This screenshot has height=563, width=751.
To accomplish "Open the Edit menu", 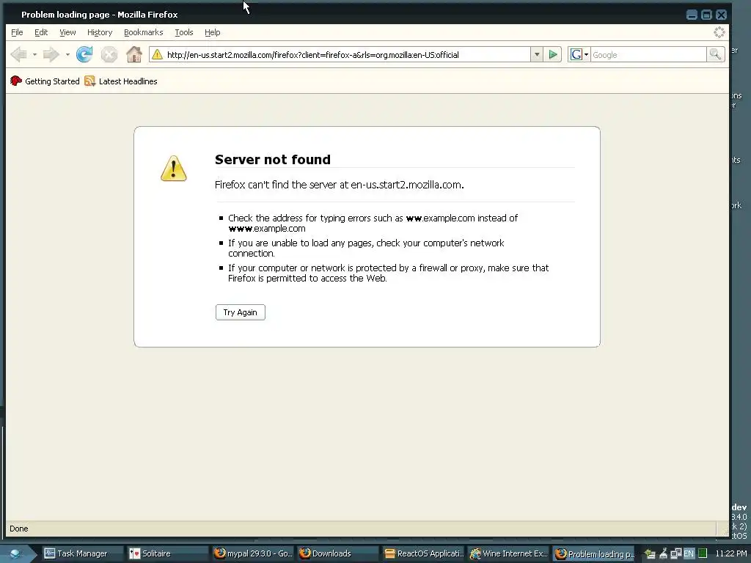I will [41, 32].
